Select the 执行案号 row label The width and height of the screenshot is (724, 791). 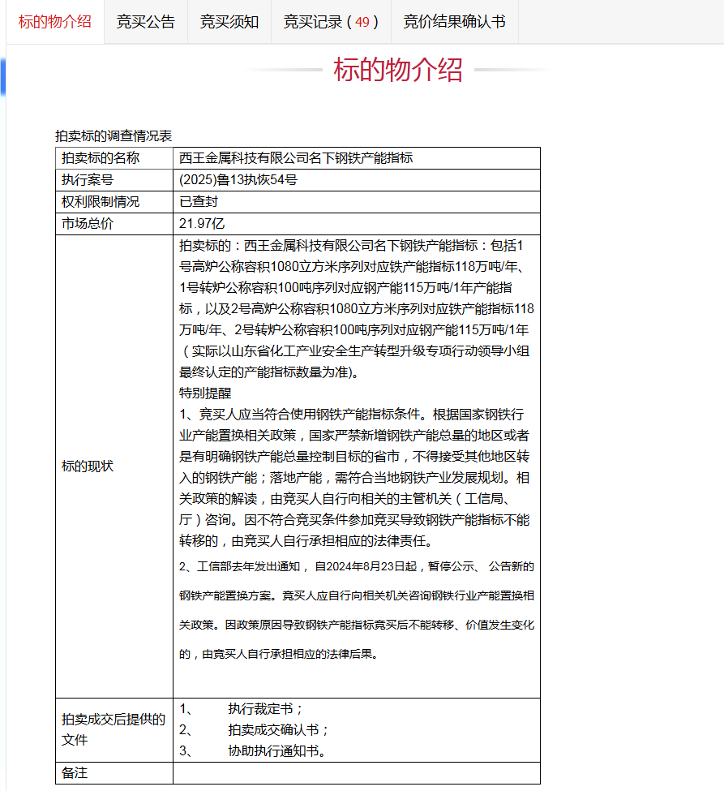coord(88,179)
